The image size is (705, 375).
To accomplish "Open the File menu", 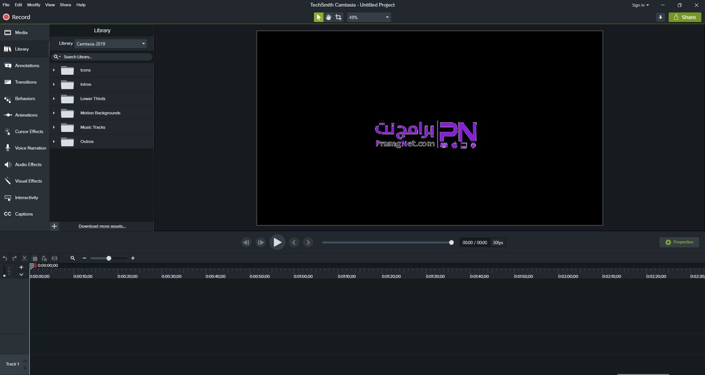I will (6, 5).
